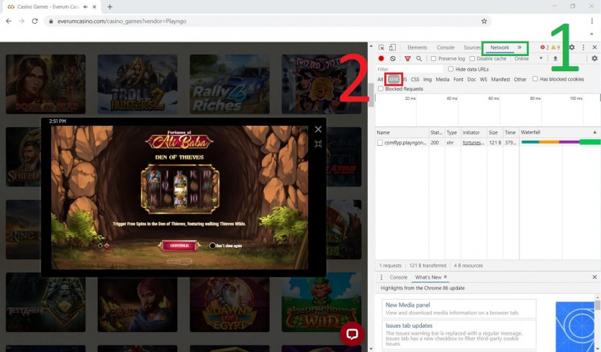The width and height of the screenshot is (601, 352).
Task: Enable Preserve log checkbox
Action: [x=433, y=58]
